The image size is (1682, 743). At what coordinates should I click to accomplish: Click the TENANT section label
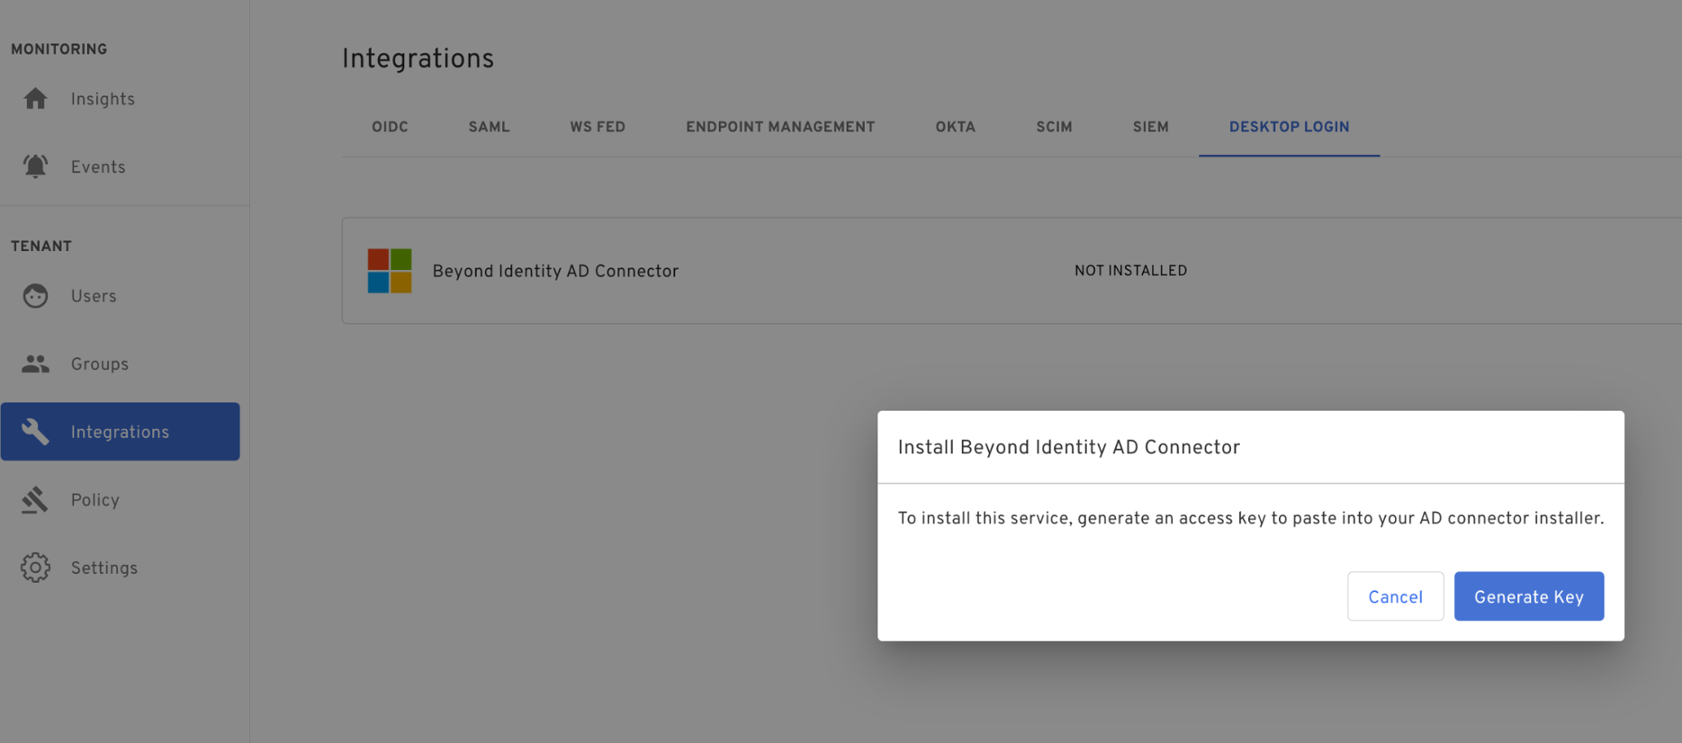(41, 246)
